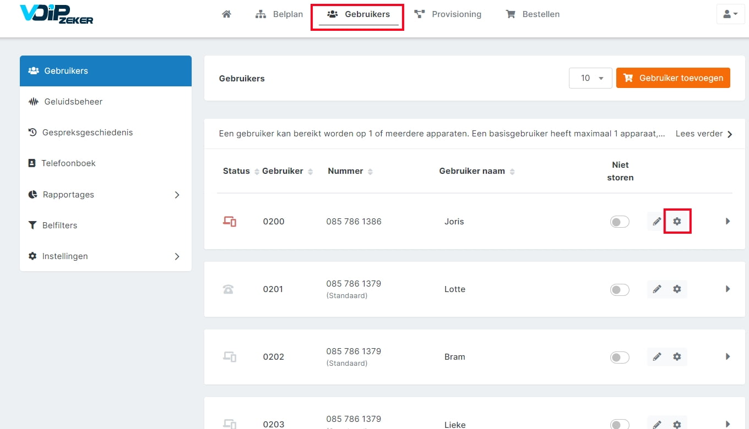
Task: Edit user Joris with the pencil icon
Action: coord(657,222)
